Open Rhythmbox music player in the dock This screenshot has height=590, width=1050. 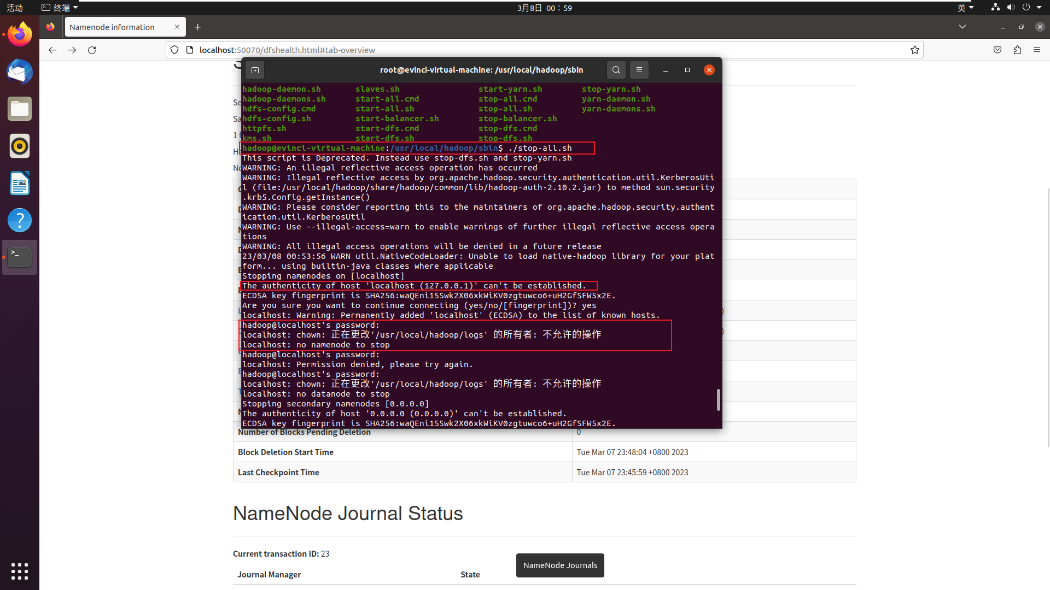pyautogui.click(x=20, y=146)
